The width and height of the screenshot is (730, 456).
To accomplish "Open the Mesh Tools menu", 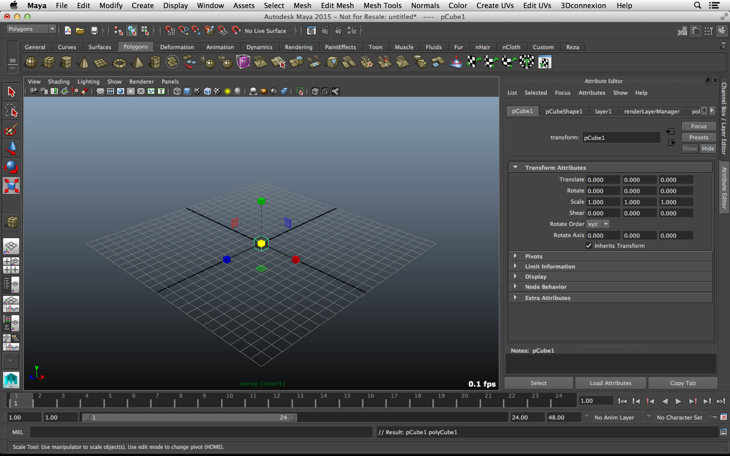I will click(x=382, y=5).
